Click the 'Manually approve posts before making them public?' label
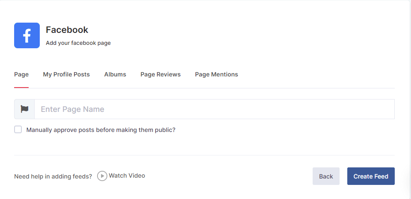Image resolution: width=411 pixels, height=199 pixels. tap(101, 130)
